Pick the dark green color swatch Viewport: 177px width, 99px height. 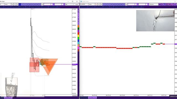tap(78, 29)
